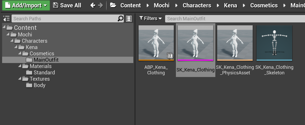Go forward in folder history

(x=100, y=5)
